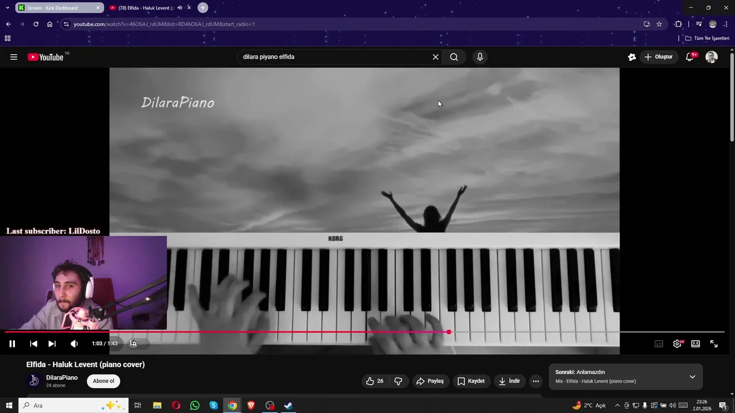View site information icon in address bar

[x=66, y=24]
